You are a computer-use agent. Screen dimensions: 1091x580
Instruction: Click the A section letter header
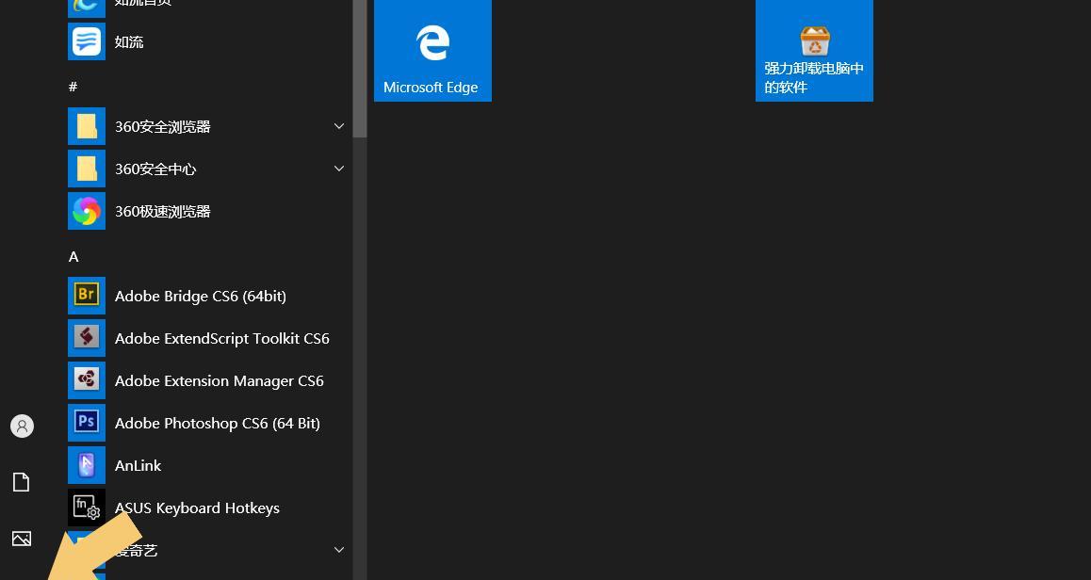tap(73, 257)
